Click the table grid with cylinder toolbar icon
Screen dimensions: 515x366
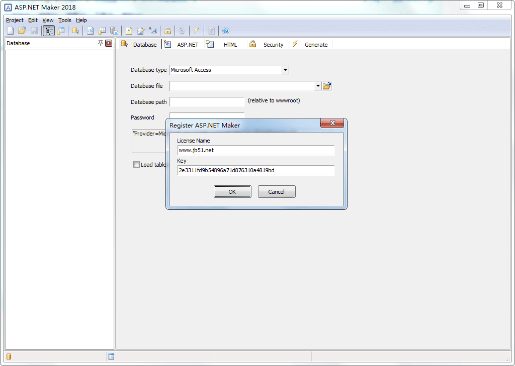point(102,31)
